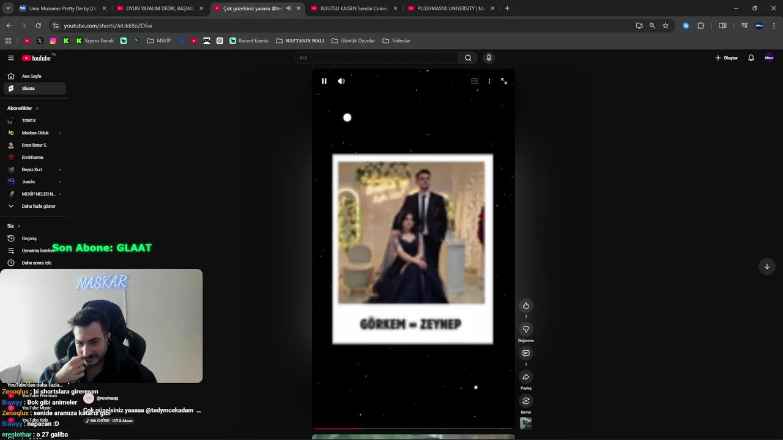Screen dimensions: 783x440
Task: Reload the current page
Action: point(38,26)
